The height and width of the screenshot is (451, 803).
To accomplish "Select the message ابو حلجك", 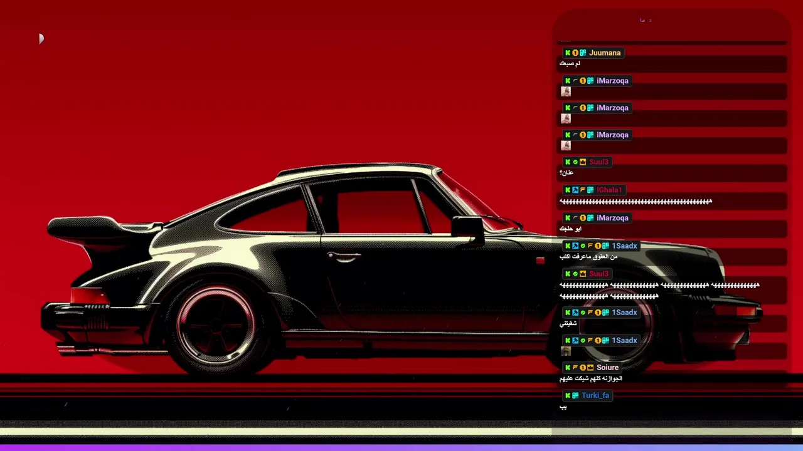I will coord(571,229).
